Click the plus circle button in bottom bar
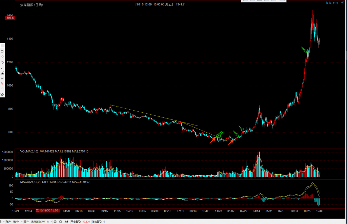 coord(60,222)
